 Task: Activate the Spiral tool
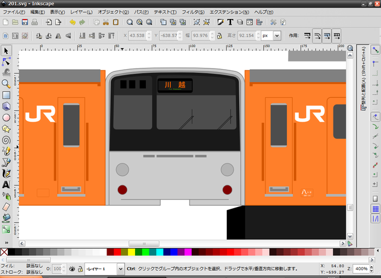pyautogui.click(x=6, y=140)
